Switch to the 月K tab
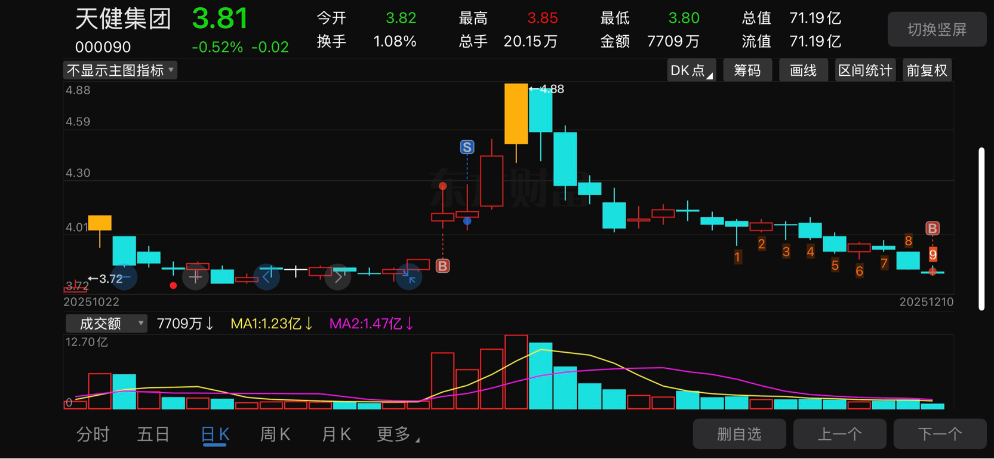 336,435
